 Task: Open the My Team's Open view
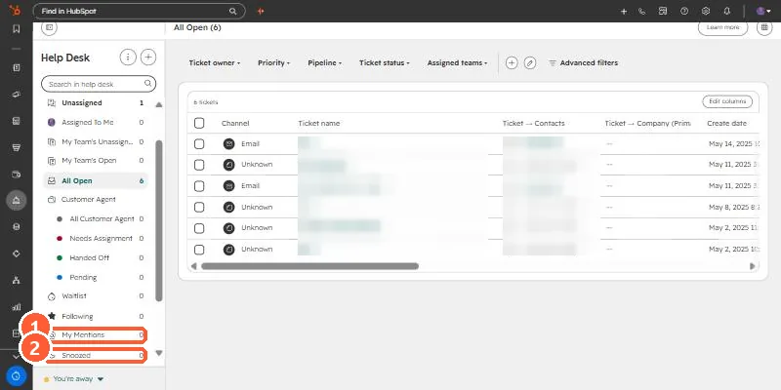click(x=95, y=161)
